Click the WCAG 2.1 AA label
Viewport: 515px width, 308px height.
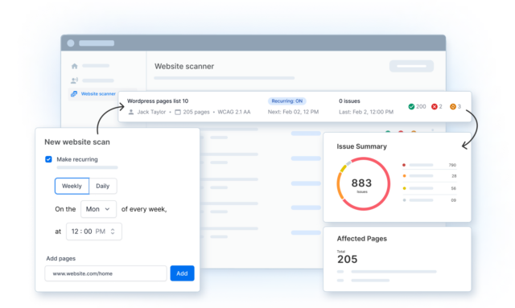[x=234, y=112]
